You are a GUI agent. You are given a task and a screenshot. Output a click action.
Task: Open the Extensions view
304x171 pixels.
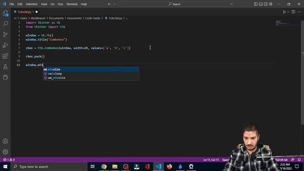[x=5, y=56]
